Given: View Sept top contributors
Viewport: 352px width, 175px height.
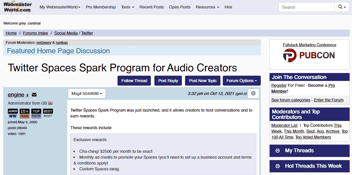Looking at the screenshot, I should (310, 131).
